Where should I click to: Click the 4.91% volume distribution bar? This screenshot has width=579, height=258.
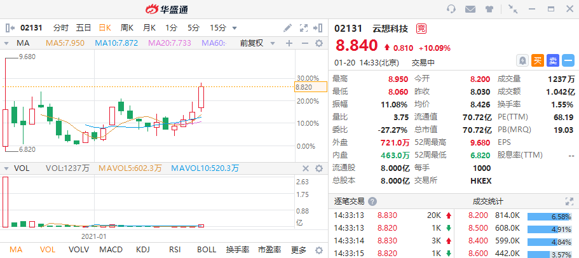tap(550, 229)
